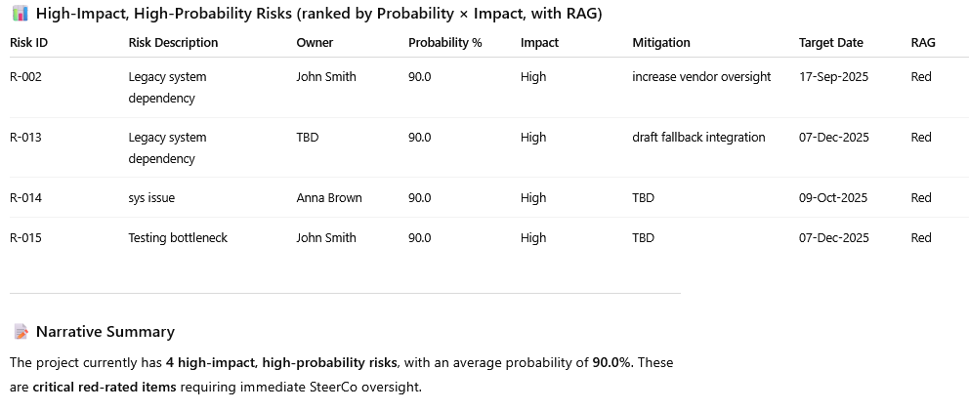Click the memo icon beside Narrative Summary

pyautogui.click(x=20, y=332)
